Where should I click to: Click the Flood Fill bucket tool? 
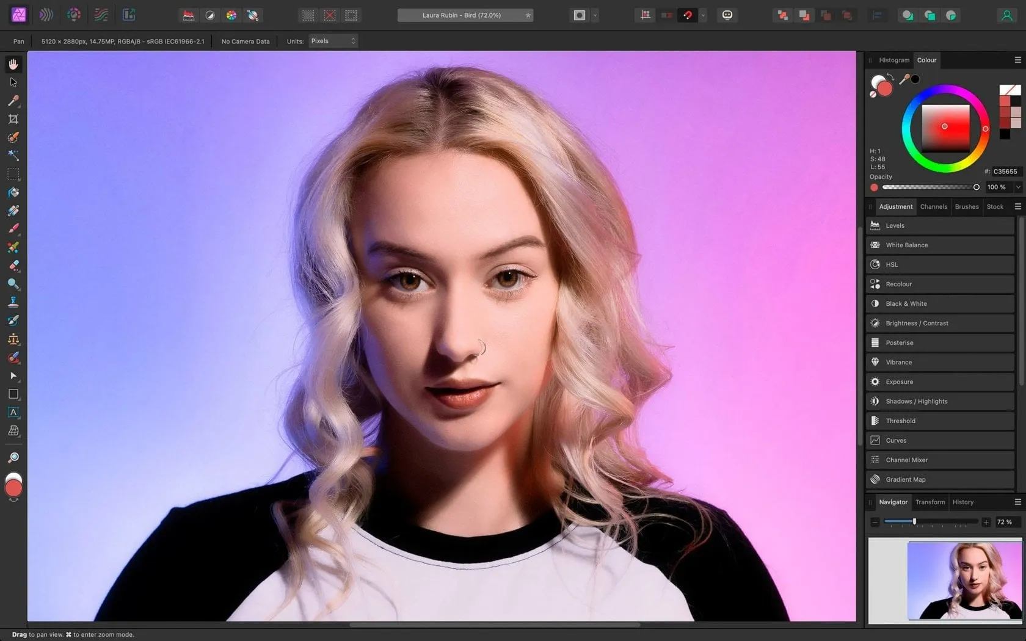[13, 192]
